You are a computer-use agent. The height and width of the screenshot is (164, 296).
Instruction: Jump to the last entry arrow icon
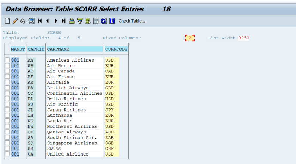(63, 21)
